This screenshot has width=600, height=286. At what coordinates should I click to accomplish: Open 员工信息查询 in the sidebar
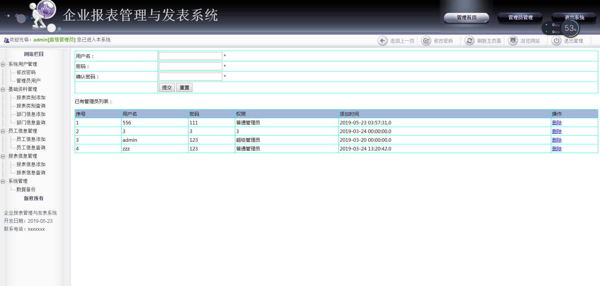pos(31,147)
